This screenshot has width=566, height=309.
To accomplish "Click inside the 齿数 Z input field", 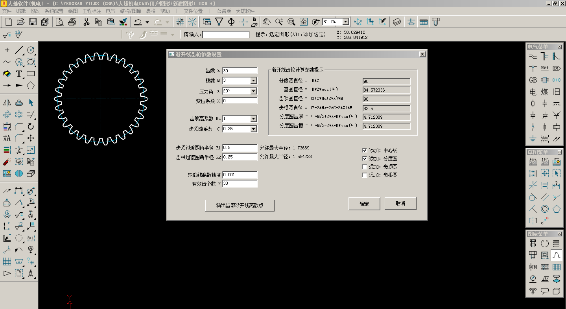I will click(x=239, y=71).
